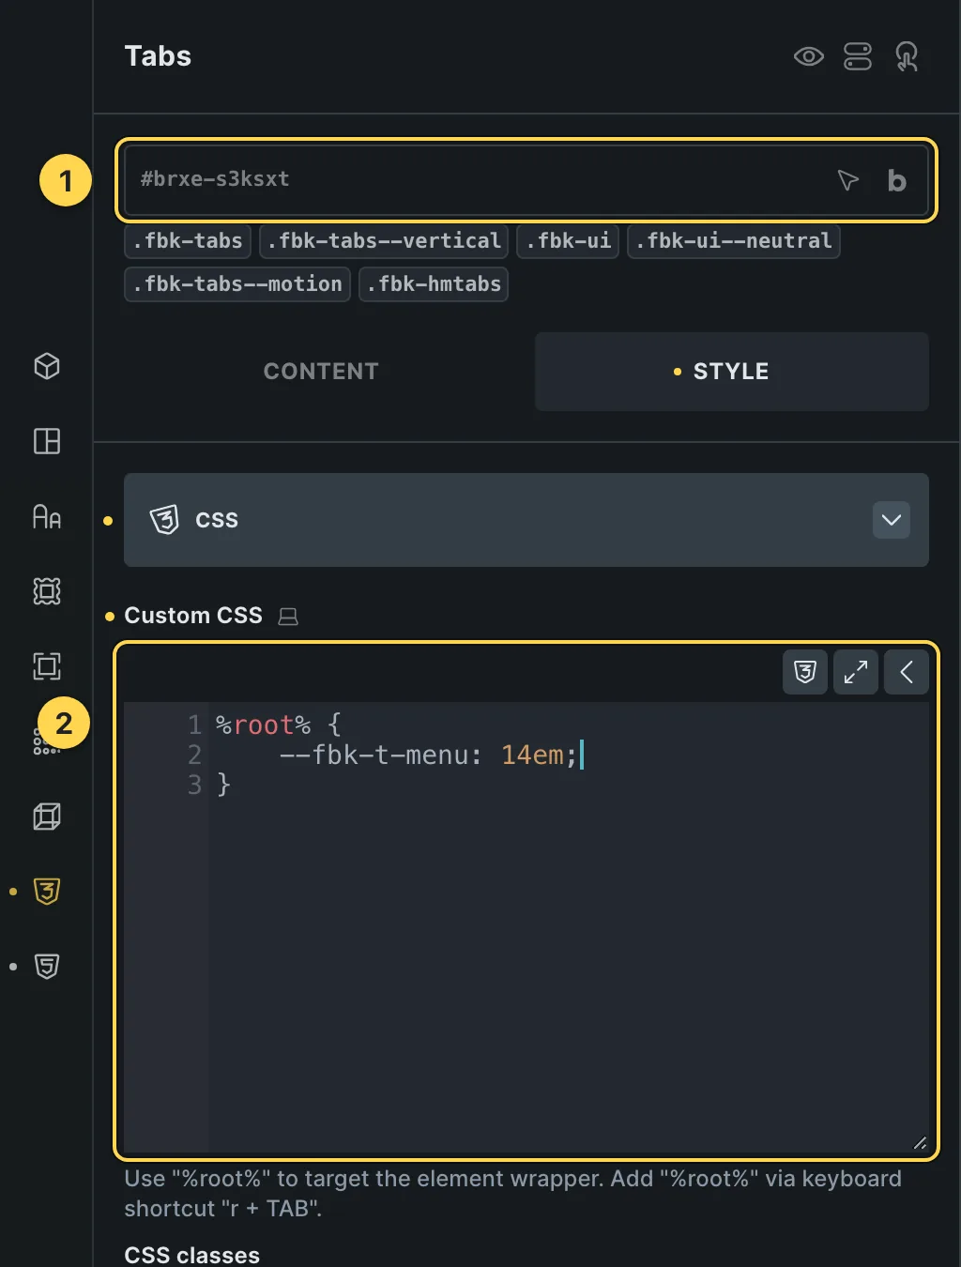This screenshot has height=1267, width=961.
Task: Click the '--fbk-t-menu: 14em;' code line
Action: 428,755
